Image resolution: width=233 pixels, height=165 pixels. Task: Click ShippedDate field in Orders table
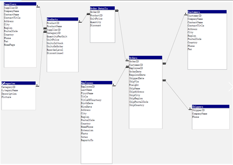pos(137,78)
